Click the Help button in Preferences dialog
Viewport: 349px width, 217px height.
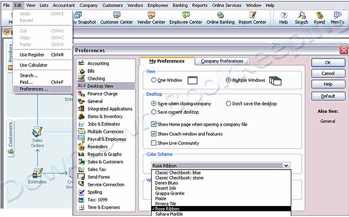[x=328, y=84]
